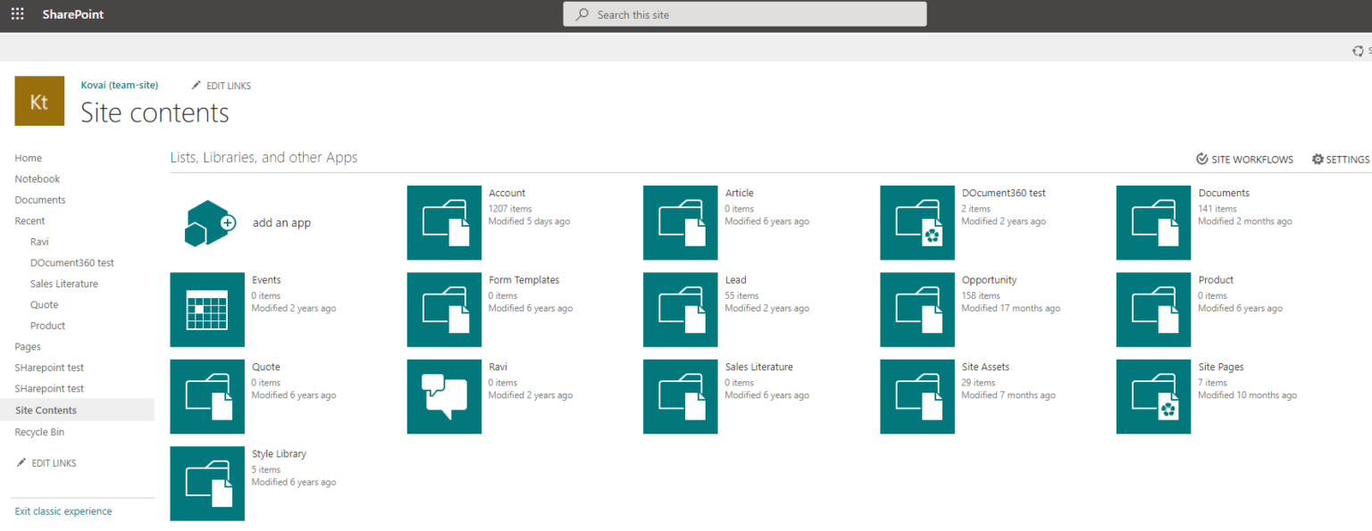
Task: Open Recycle Bin from the sidebar
Action: pyautogui.click(x=39, y=431)
